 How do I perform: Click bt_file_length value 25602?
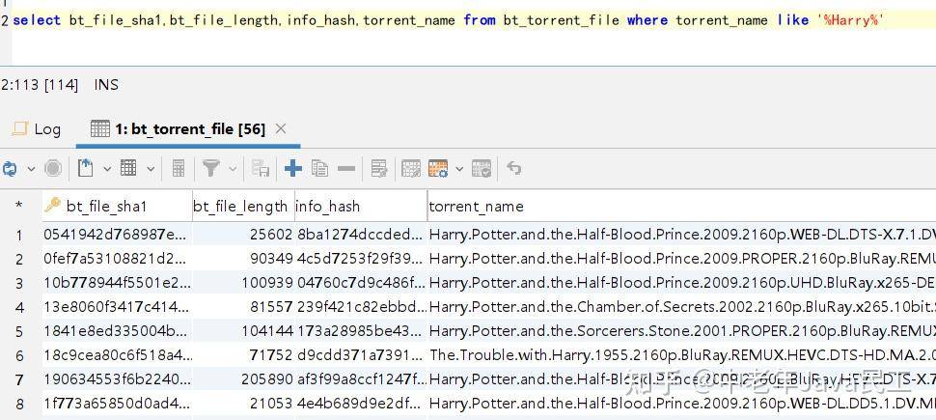tap(243, 235)
